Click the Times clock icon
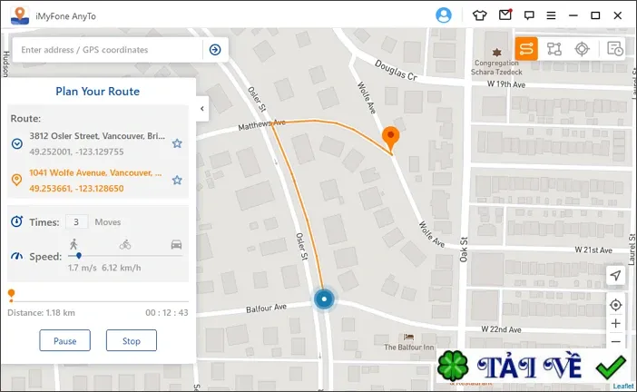Screen dimensions: 637x392 coord(16,221)
